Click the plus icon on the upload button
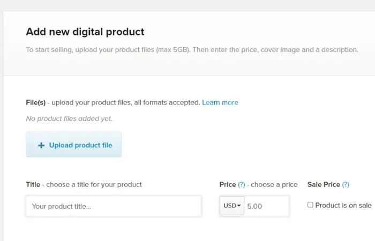Image resolution: width=375 pixels, height=241 pixels. (41, 145)
